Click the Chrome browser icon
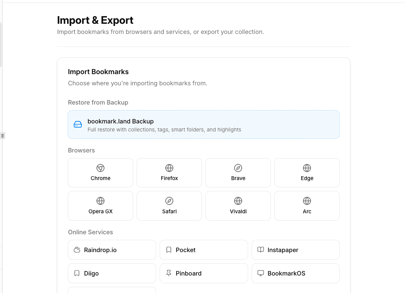This screenshot has width=405, height=293. pyautogui.click(x=101, y=168)
